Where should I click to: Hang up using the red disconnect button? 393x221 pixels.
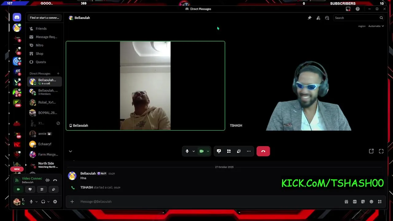(x=263, y=151)
